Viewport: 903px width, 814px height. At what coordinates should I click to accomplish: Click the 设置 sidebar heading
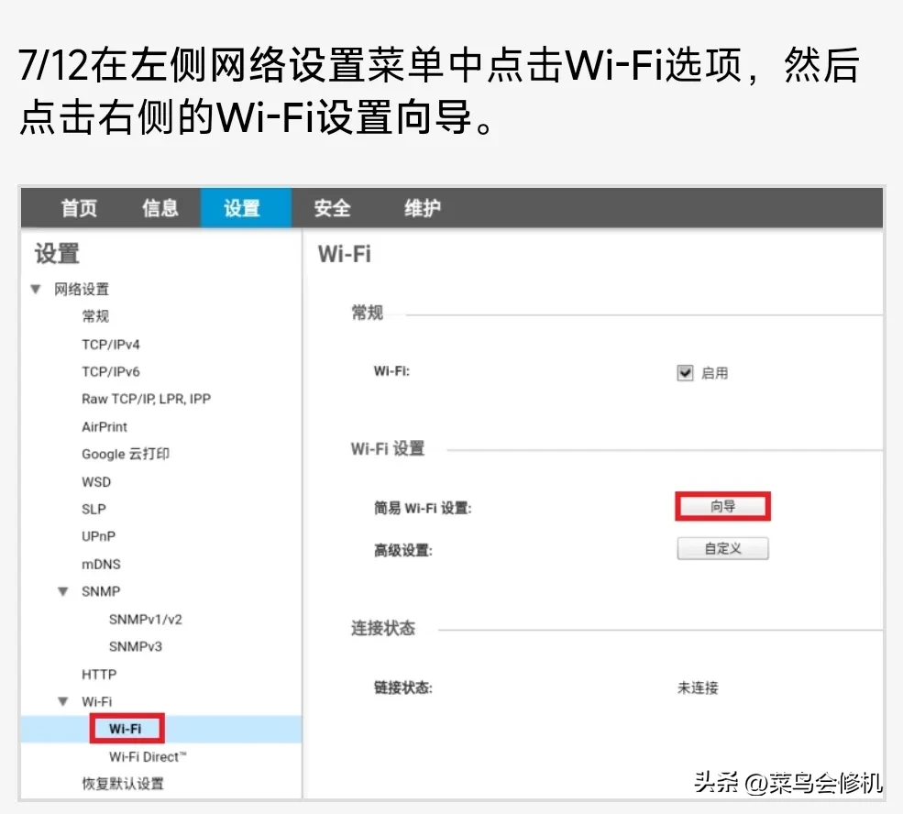57,254
